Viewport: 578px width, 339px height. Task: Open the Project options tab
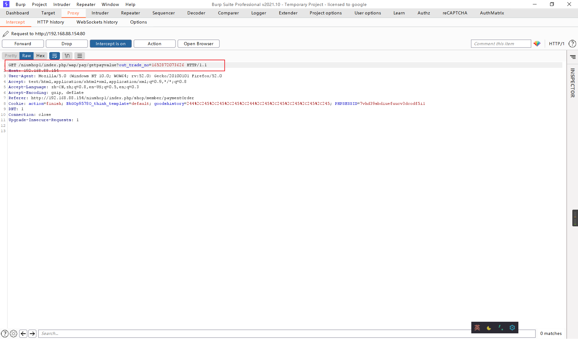pos(326,13)
